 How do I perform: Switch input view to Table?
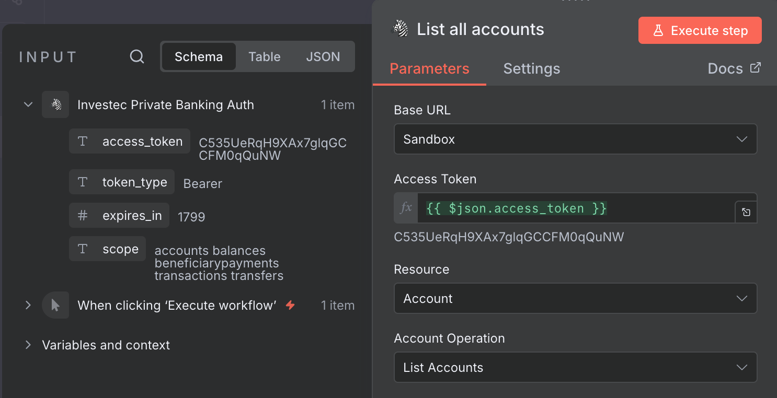[265, 56]
